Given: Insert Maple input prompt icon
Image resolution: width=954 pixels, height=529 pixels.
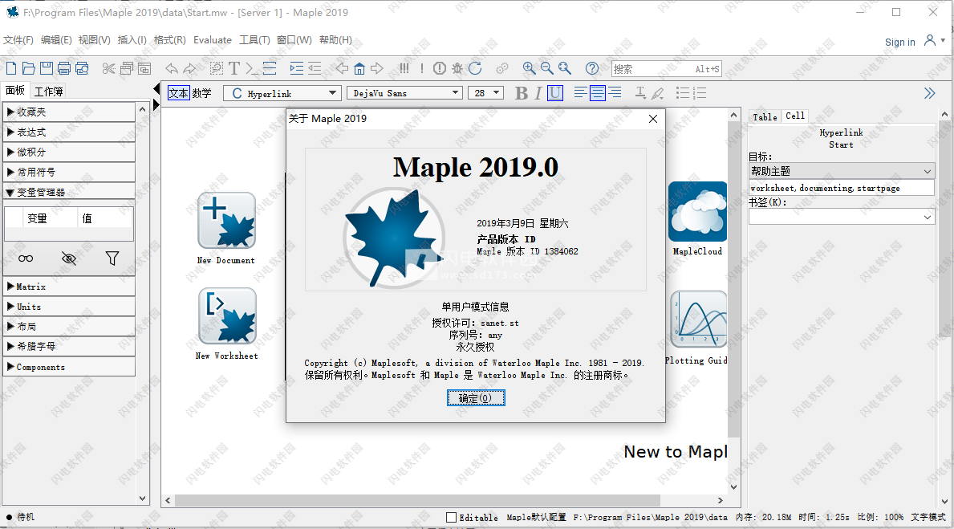Looking at the screenshot, I should click(x=252, y=68).
